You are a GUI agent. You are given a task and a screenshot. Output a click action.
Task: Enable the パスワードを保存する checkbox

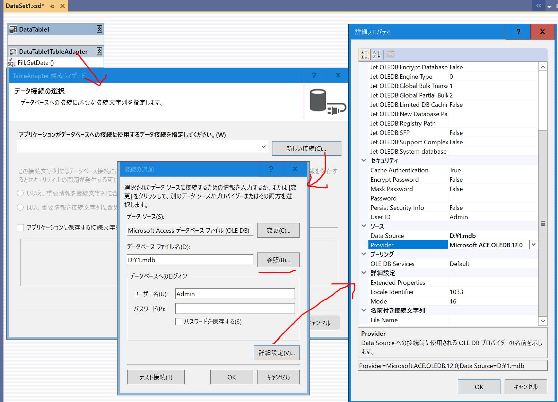coord(179,322)
